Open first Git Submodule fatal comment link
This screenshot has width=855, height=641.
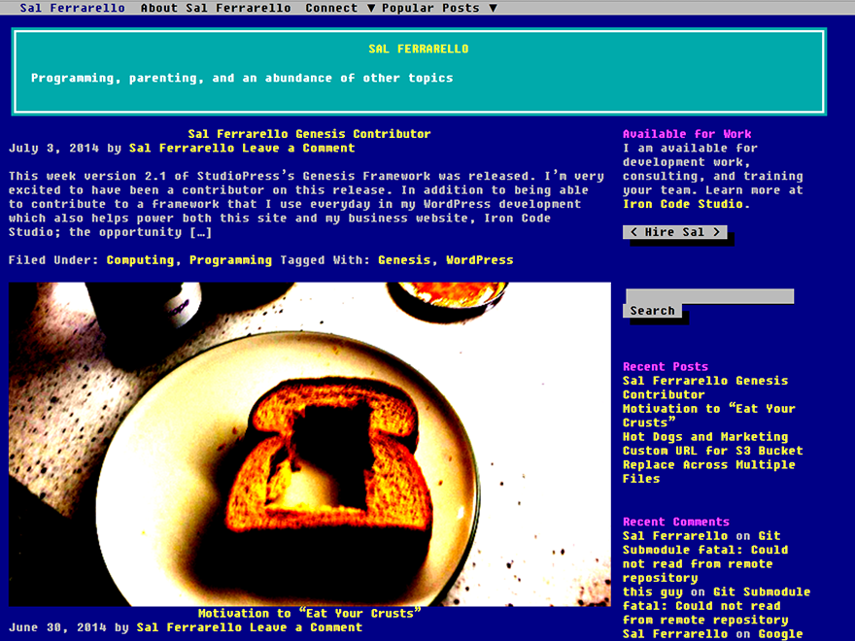point(705,557)
